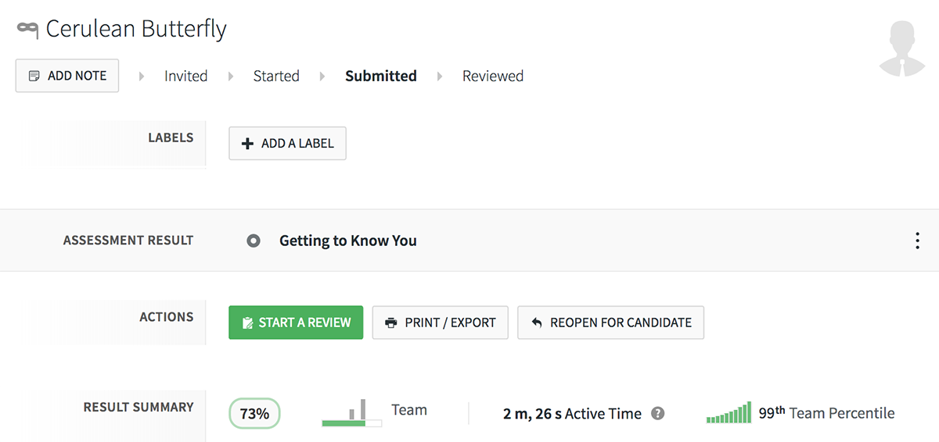Click the ADD NOTE button
The image size is (939, 442).
[x=67, y=76]
